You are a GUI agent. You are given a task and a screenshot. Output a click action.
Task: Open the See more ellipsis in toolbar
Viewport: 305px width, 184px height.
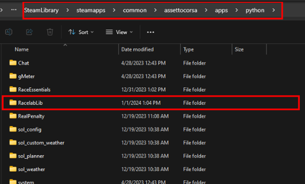coord(150,32)
